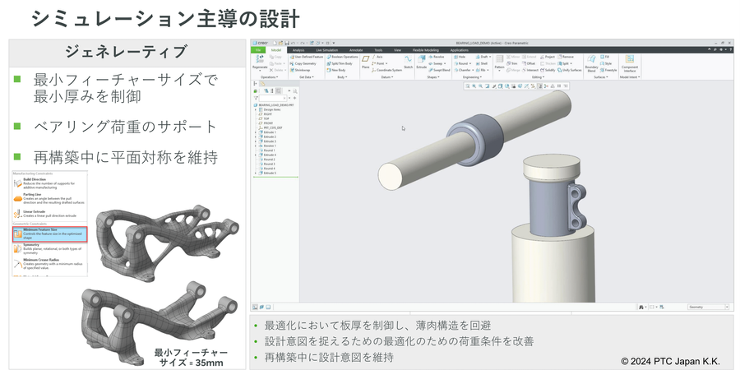Click the Pattern tool icon
The image size is (740, 370).
coord(499,62)
